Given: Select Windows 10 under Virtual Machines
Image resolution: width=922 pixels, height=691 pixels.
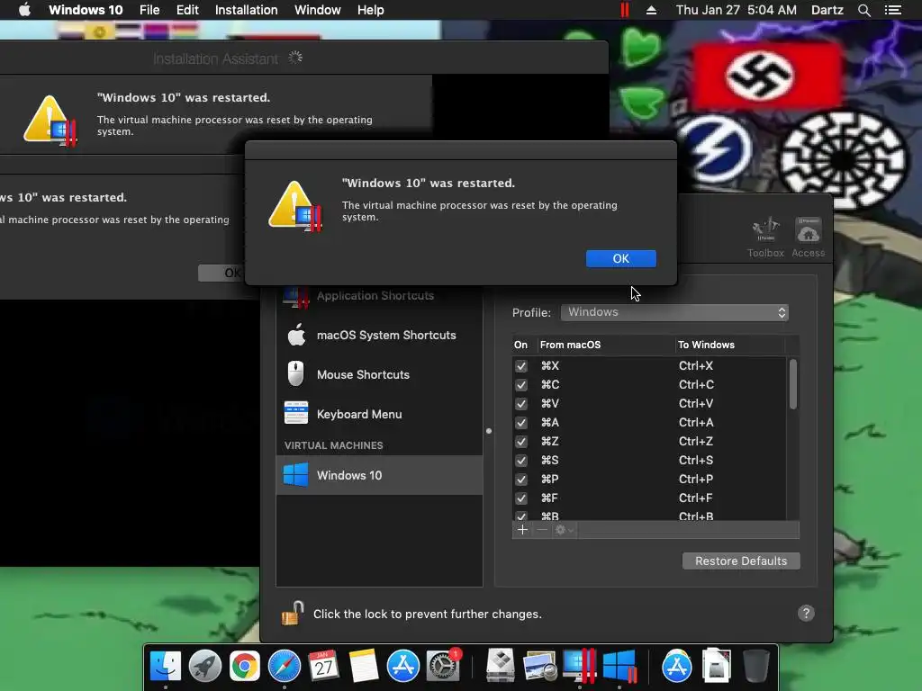Looking at the screenshot, I should (x=379, y=475).
